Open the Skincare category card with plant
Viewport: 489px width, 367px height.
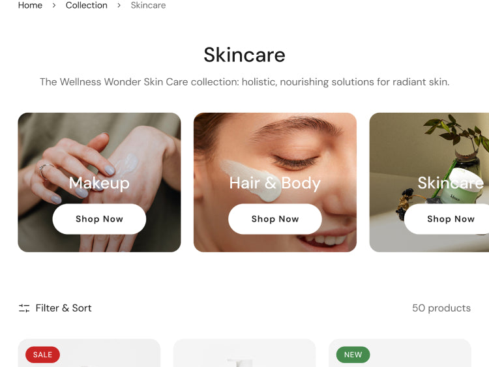pyautogui.click(x=429, y=183)
